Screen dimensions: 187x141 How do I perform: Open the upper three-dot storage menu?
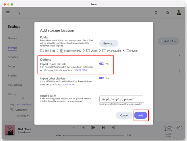pos(179,55)
